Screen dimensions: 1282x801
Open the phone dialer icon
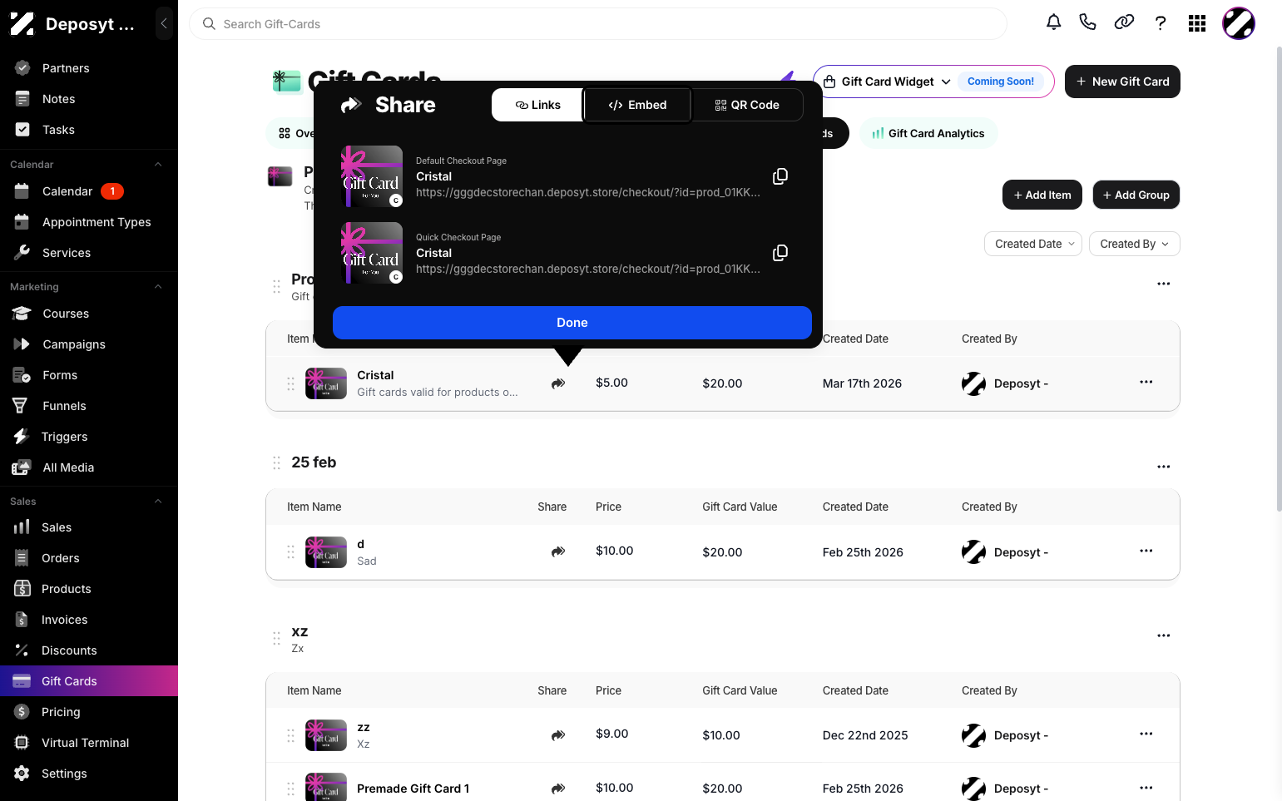pyautogui.click(x=1087, y=22)
